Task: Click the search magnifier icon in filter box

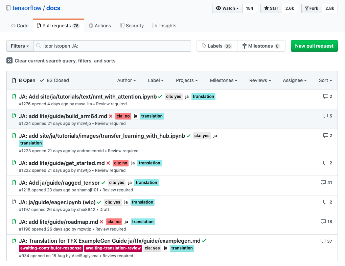Action: (39, 46)
